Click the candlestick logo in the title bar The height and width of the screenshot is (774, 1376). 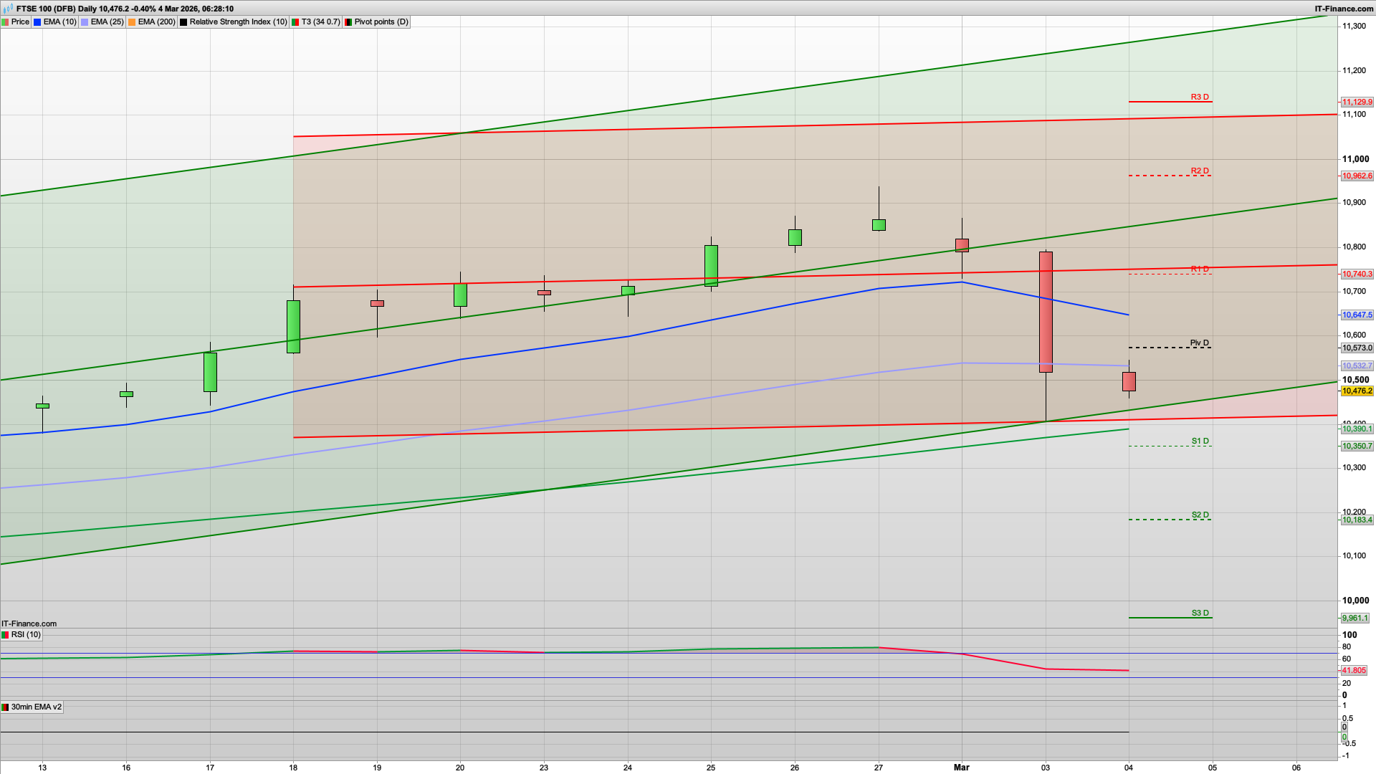coord(7,8)
